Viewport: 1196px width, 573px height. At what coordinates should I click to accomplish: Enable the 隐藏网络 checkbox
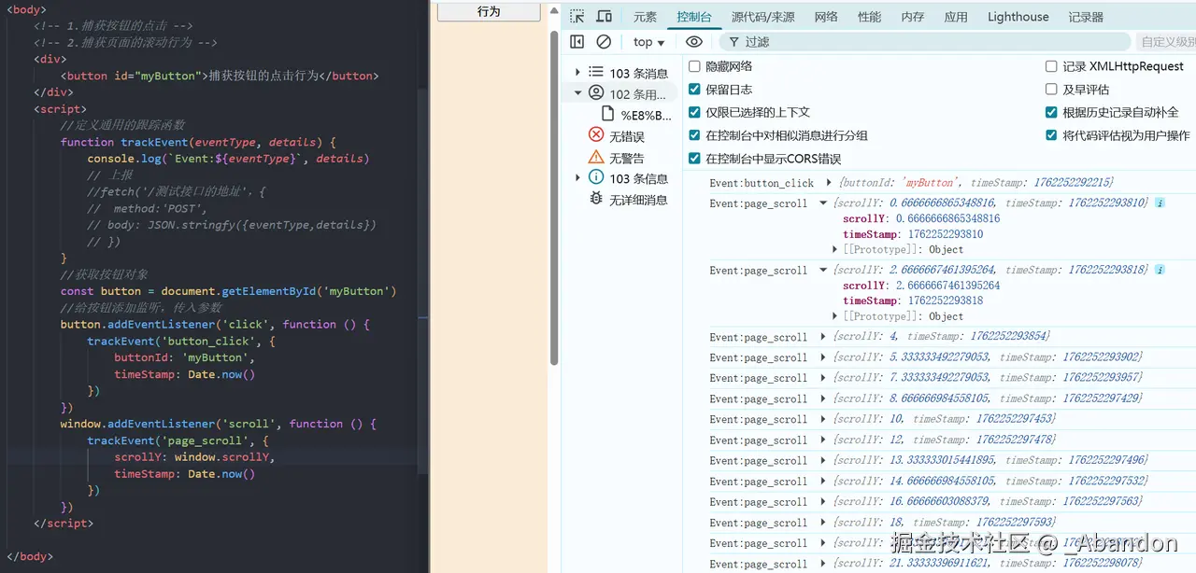click(x=694, y=66)
